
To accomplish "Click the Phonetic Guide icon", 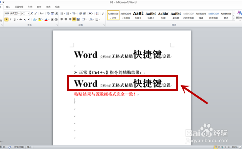I will coord(52,13).
